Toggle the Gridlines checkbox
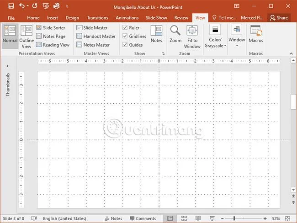The height and width of the screenshot is (223, 297). [125, 36]
